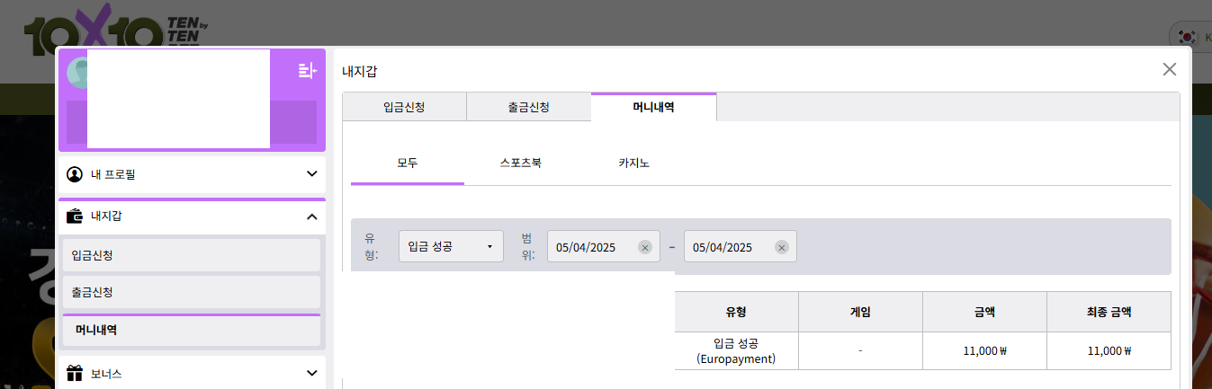The height and width of the screenshot is (389, 1212).
Task: Expand the 보너스 section chevron
Action: pyautogui.click(x=311, y=372)
